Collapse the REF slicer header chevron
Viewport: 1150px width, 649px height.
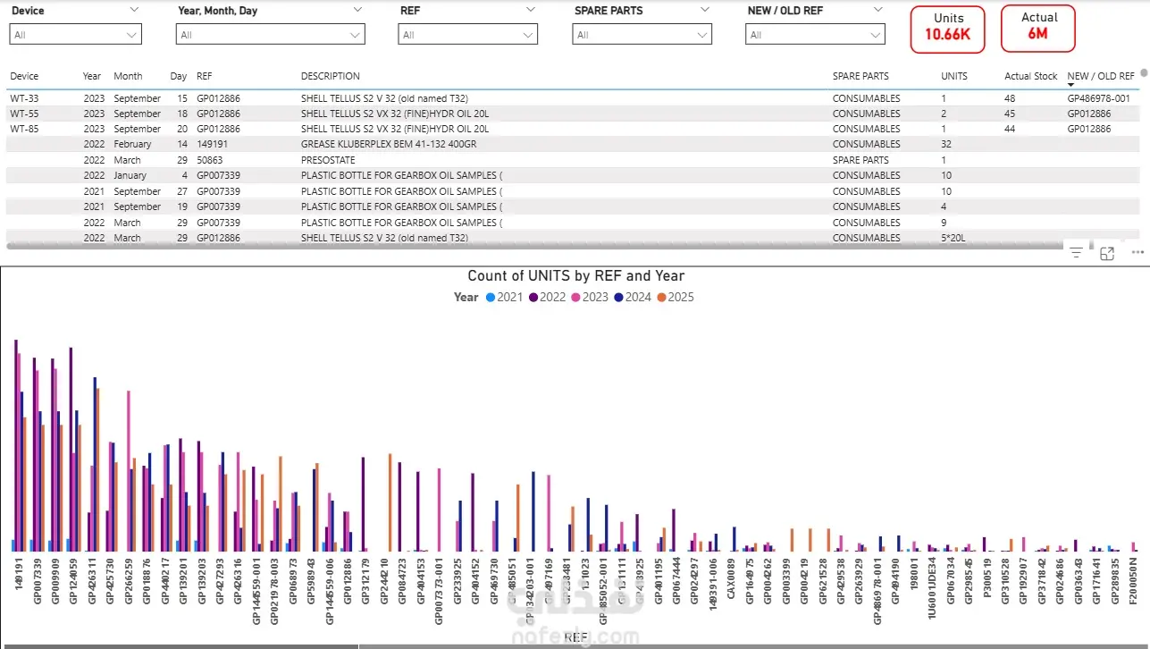(531, 10)
